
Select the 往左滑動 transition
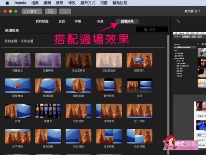(48, 136)
